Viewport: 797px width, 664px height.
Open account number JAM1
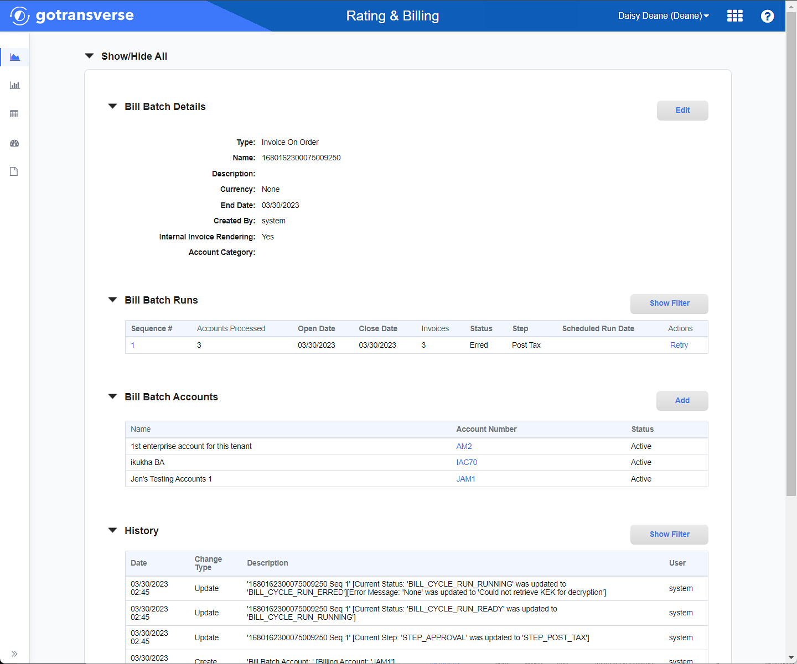465,479
